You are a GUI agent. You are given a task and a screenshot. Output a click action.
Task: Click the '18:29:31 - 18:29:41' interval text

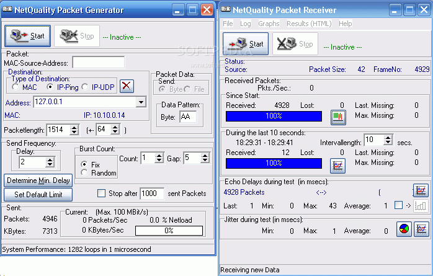[x=264, y=143]
